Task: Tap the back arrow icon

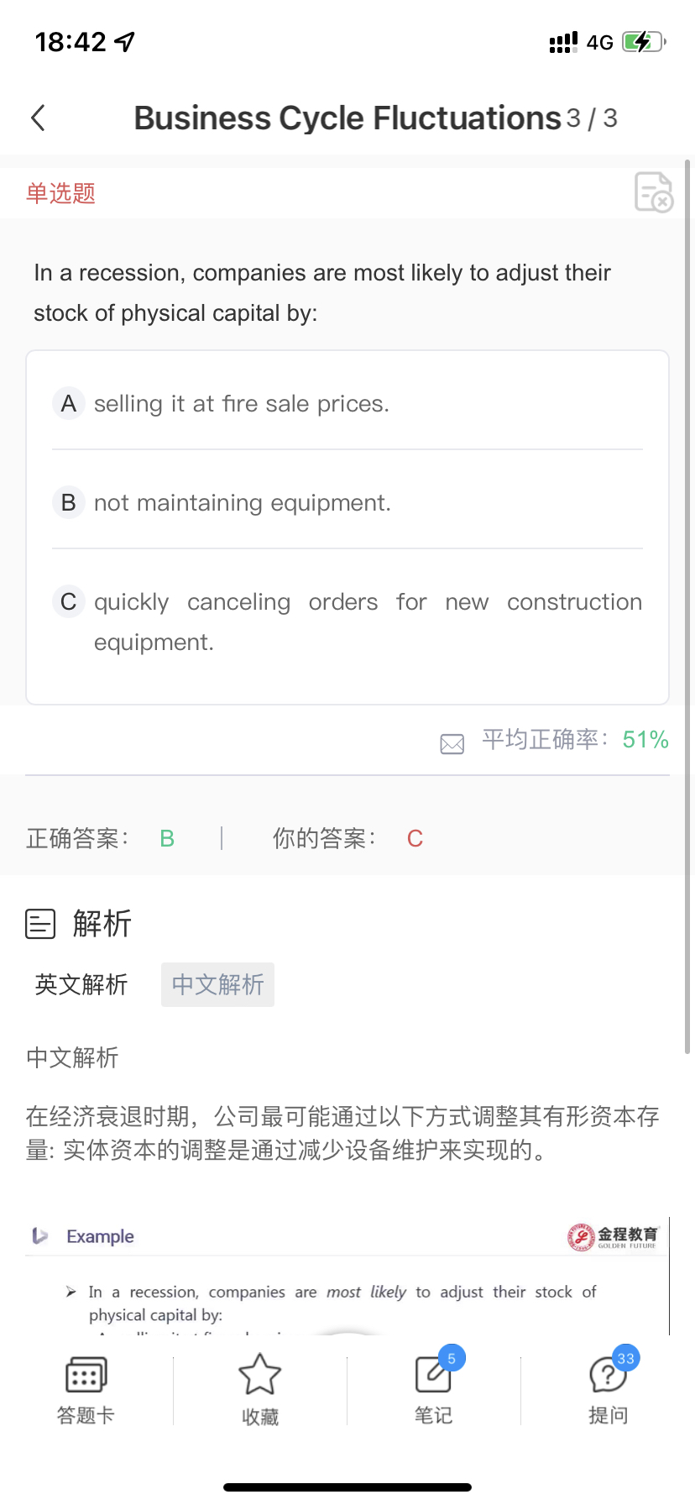Action: [x=38, y=118]
